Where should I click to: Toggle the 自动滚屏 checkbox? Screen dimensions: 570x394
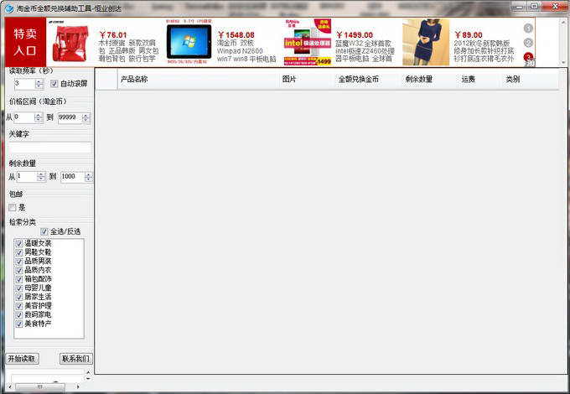pyautogui.click(x=54, y=84)
